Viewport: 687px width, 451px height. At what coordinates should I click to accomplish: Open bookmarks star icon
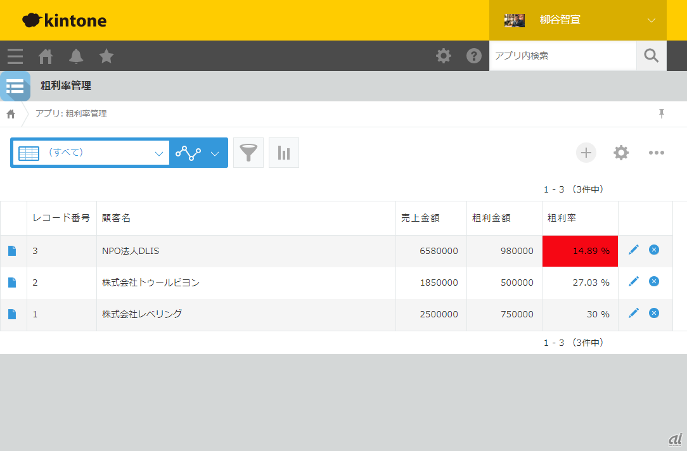[x=106, y=56]
